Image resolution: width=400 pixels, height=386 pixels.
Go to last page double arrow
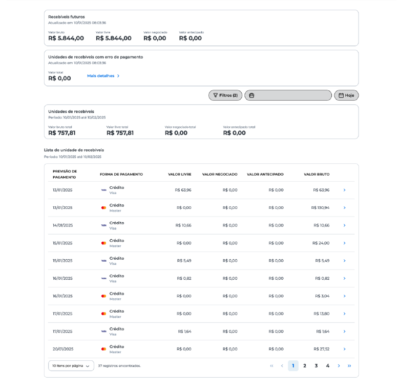click(x=349, y=366)
